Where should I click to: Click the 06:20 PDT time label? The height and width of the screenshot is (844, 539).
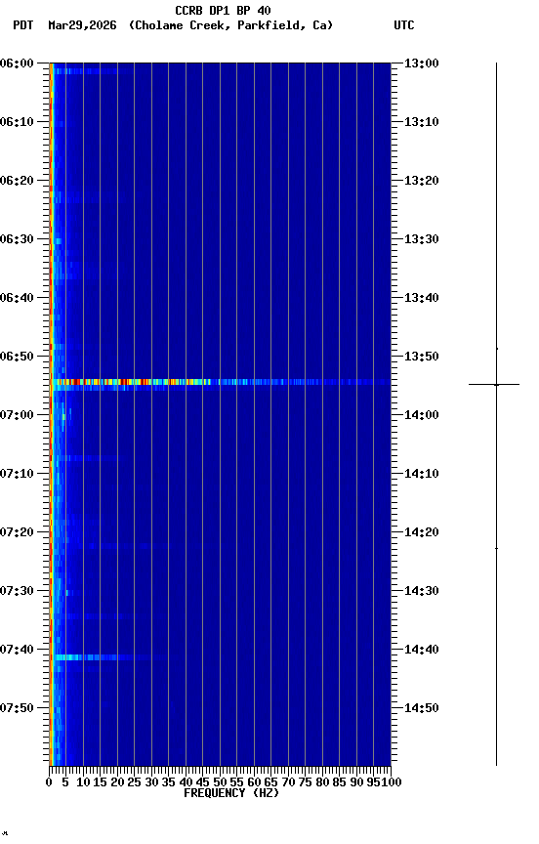(17, 181)
